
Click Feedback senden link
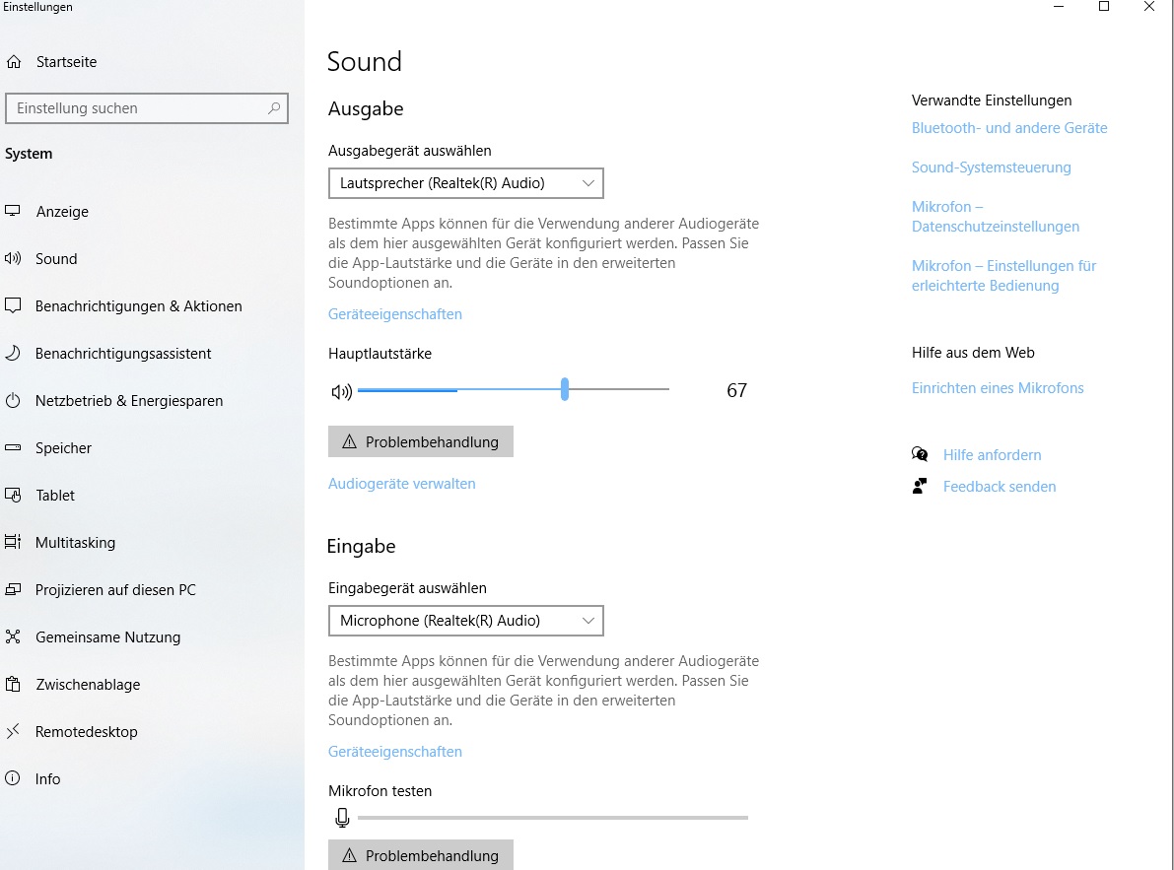[x=1000, y=487]
